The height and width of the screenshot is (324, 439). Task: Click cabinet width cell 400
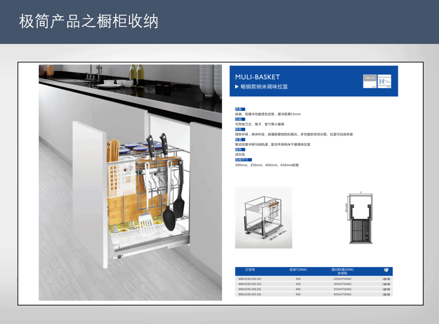[x=298, y=289]
